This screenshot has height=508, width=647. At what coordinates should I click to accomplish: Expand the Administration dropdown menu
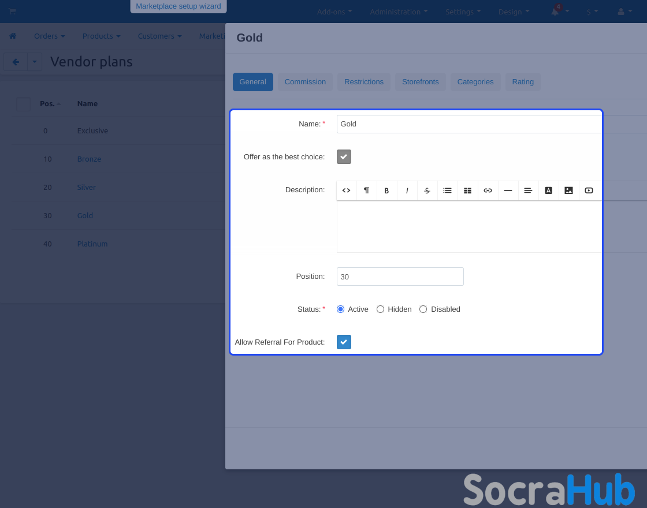click(399, 12)
